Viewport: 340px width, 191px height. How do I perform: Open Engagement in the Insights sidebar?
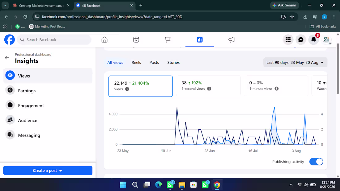[x=48, y=106]
